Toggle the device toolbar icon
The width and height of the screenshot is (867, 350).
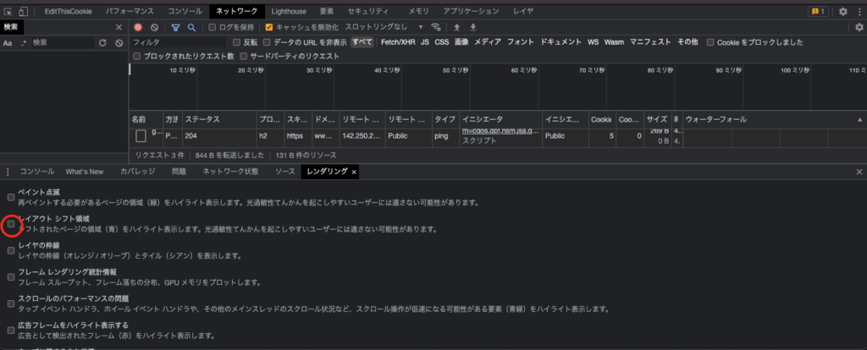pyautogui.click(x=25, y=12)
